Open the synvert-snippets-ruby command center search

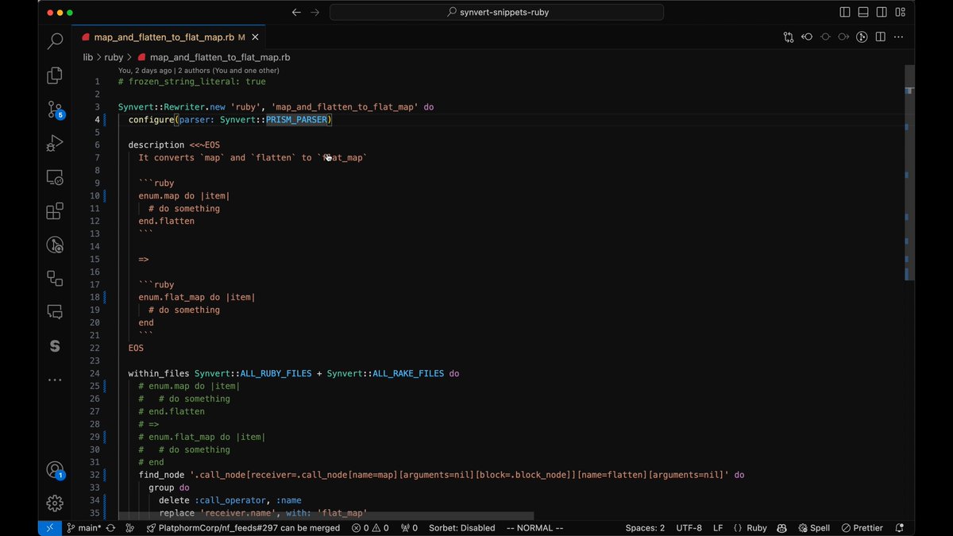(496, 13)
